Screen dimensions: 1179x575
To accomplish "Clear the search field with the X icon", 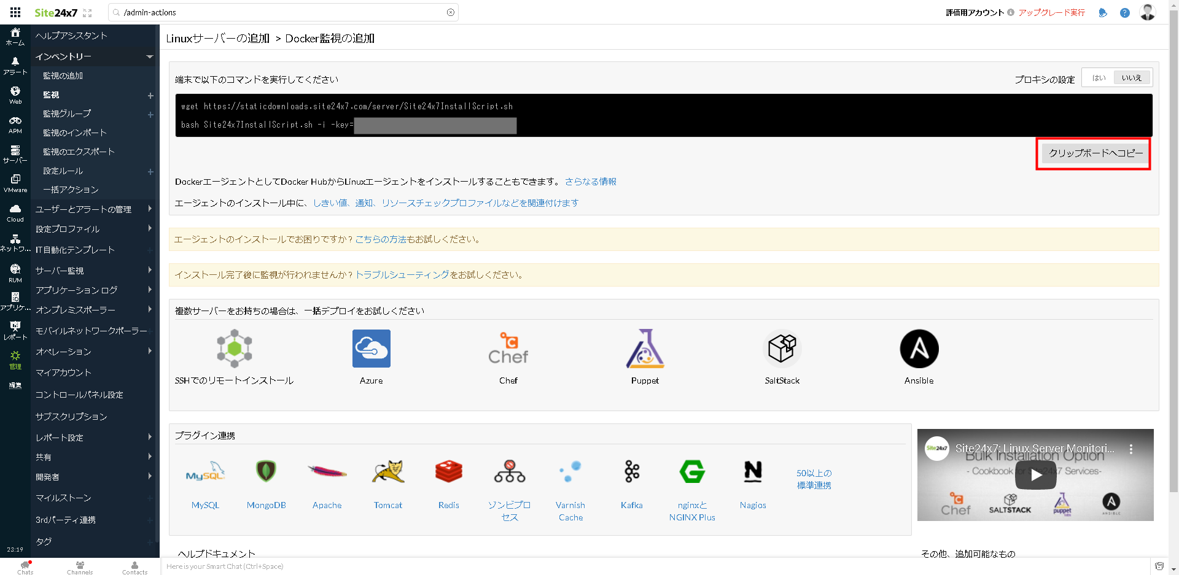I will tap(451, 12).
